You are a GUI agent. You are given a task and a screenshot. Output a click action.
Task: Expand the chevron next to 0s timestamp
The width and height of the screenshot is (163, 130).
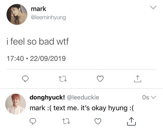tap(154, 97)
